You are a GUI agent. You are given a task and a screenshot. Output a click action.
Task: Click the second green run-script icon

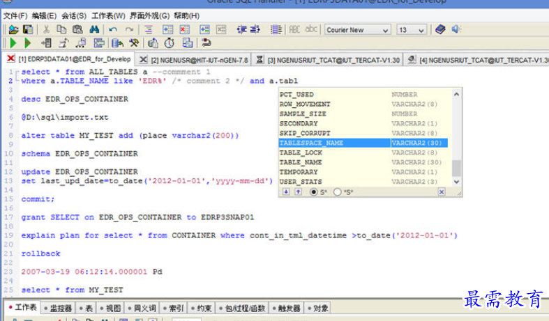click(28, 43)
